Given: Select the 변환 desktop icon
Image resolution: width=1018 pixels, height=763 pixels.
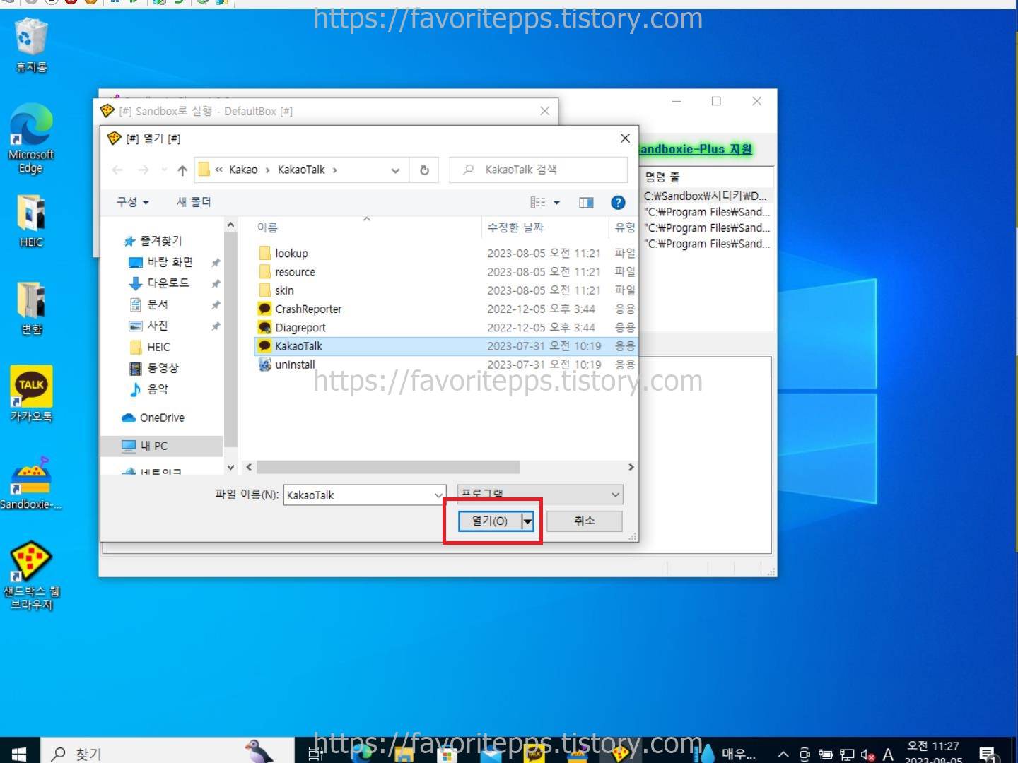Looking at the screenshot, I should pyautogui.click(x=31, y=307).
